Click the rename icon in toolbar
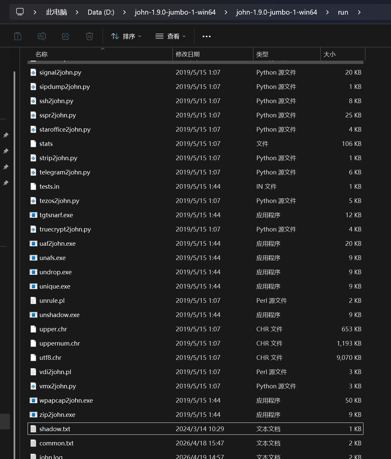This screenshot has width=391, height=459. pos(42,36)
